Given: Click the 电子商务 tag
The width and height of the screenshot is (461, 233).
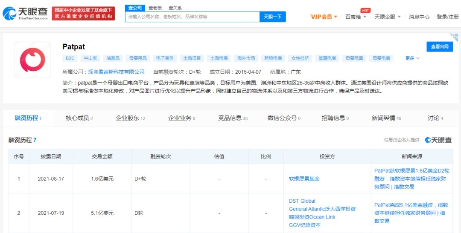Looking at the screenshot, I should point(165,58).
